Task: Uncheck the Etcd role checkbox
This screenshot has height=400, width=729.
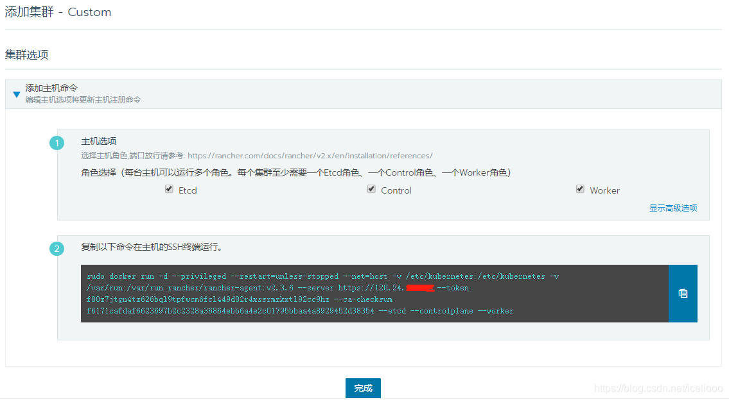Action: coord(169,189)
